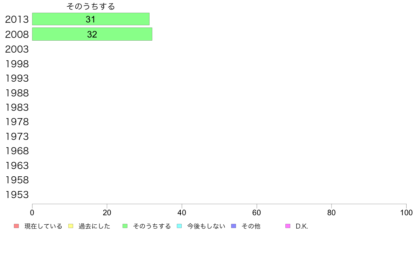Image resolution: width=416 pixels, height=258 pixels.
Task: Click the cyan 今後もしない legend swatch
Action: (x=179, y=226)
